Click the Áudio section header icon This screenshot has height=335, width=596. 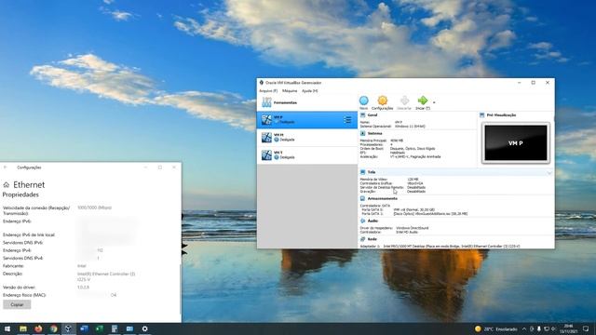362,221
